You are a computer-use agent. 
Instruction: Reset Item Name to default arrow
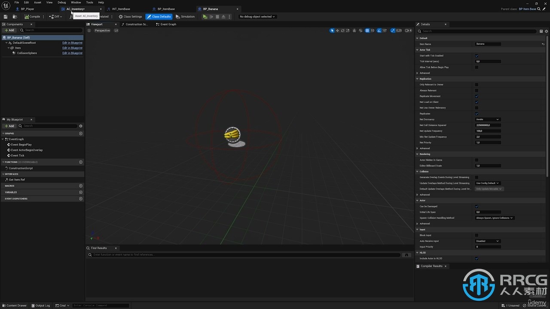tap(543, 44)
